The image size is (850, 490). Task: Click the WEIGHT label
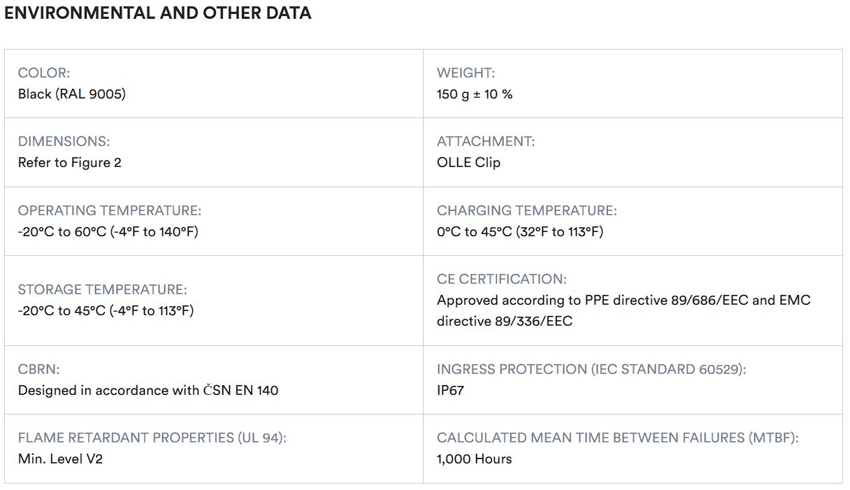(466, 73)
